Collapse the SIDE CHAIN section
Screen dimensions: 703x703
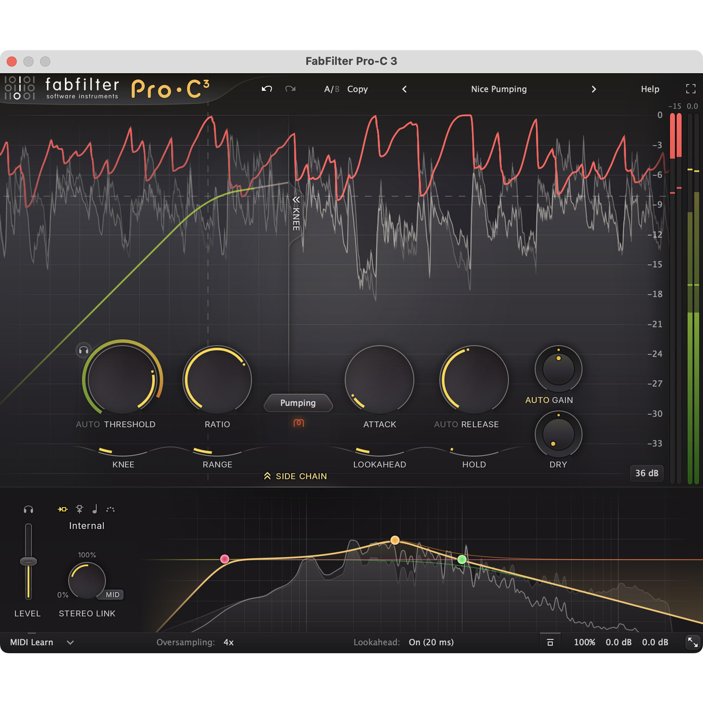tap(295, 476)
